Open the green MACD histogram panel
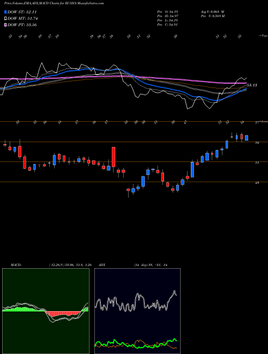This screenshot has width=268, height=354. (46, 311)
